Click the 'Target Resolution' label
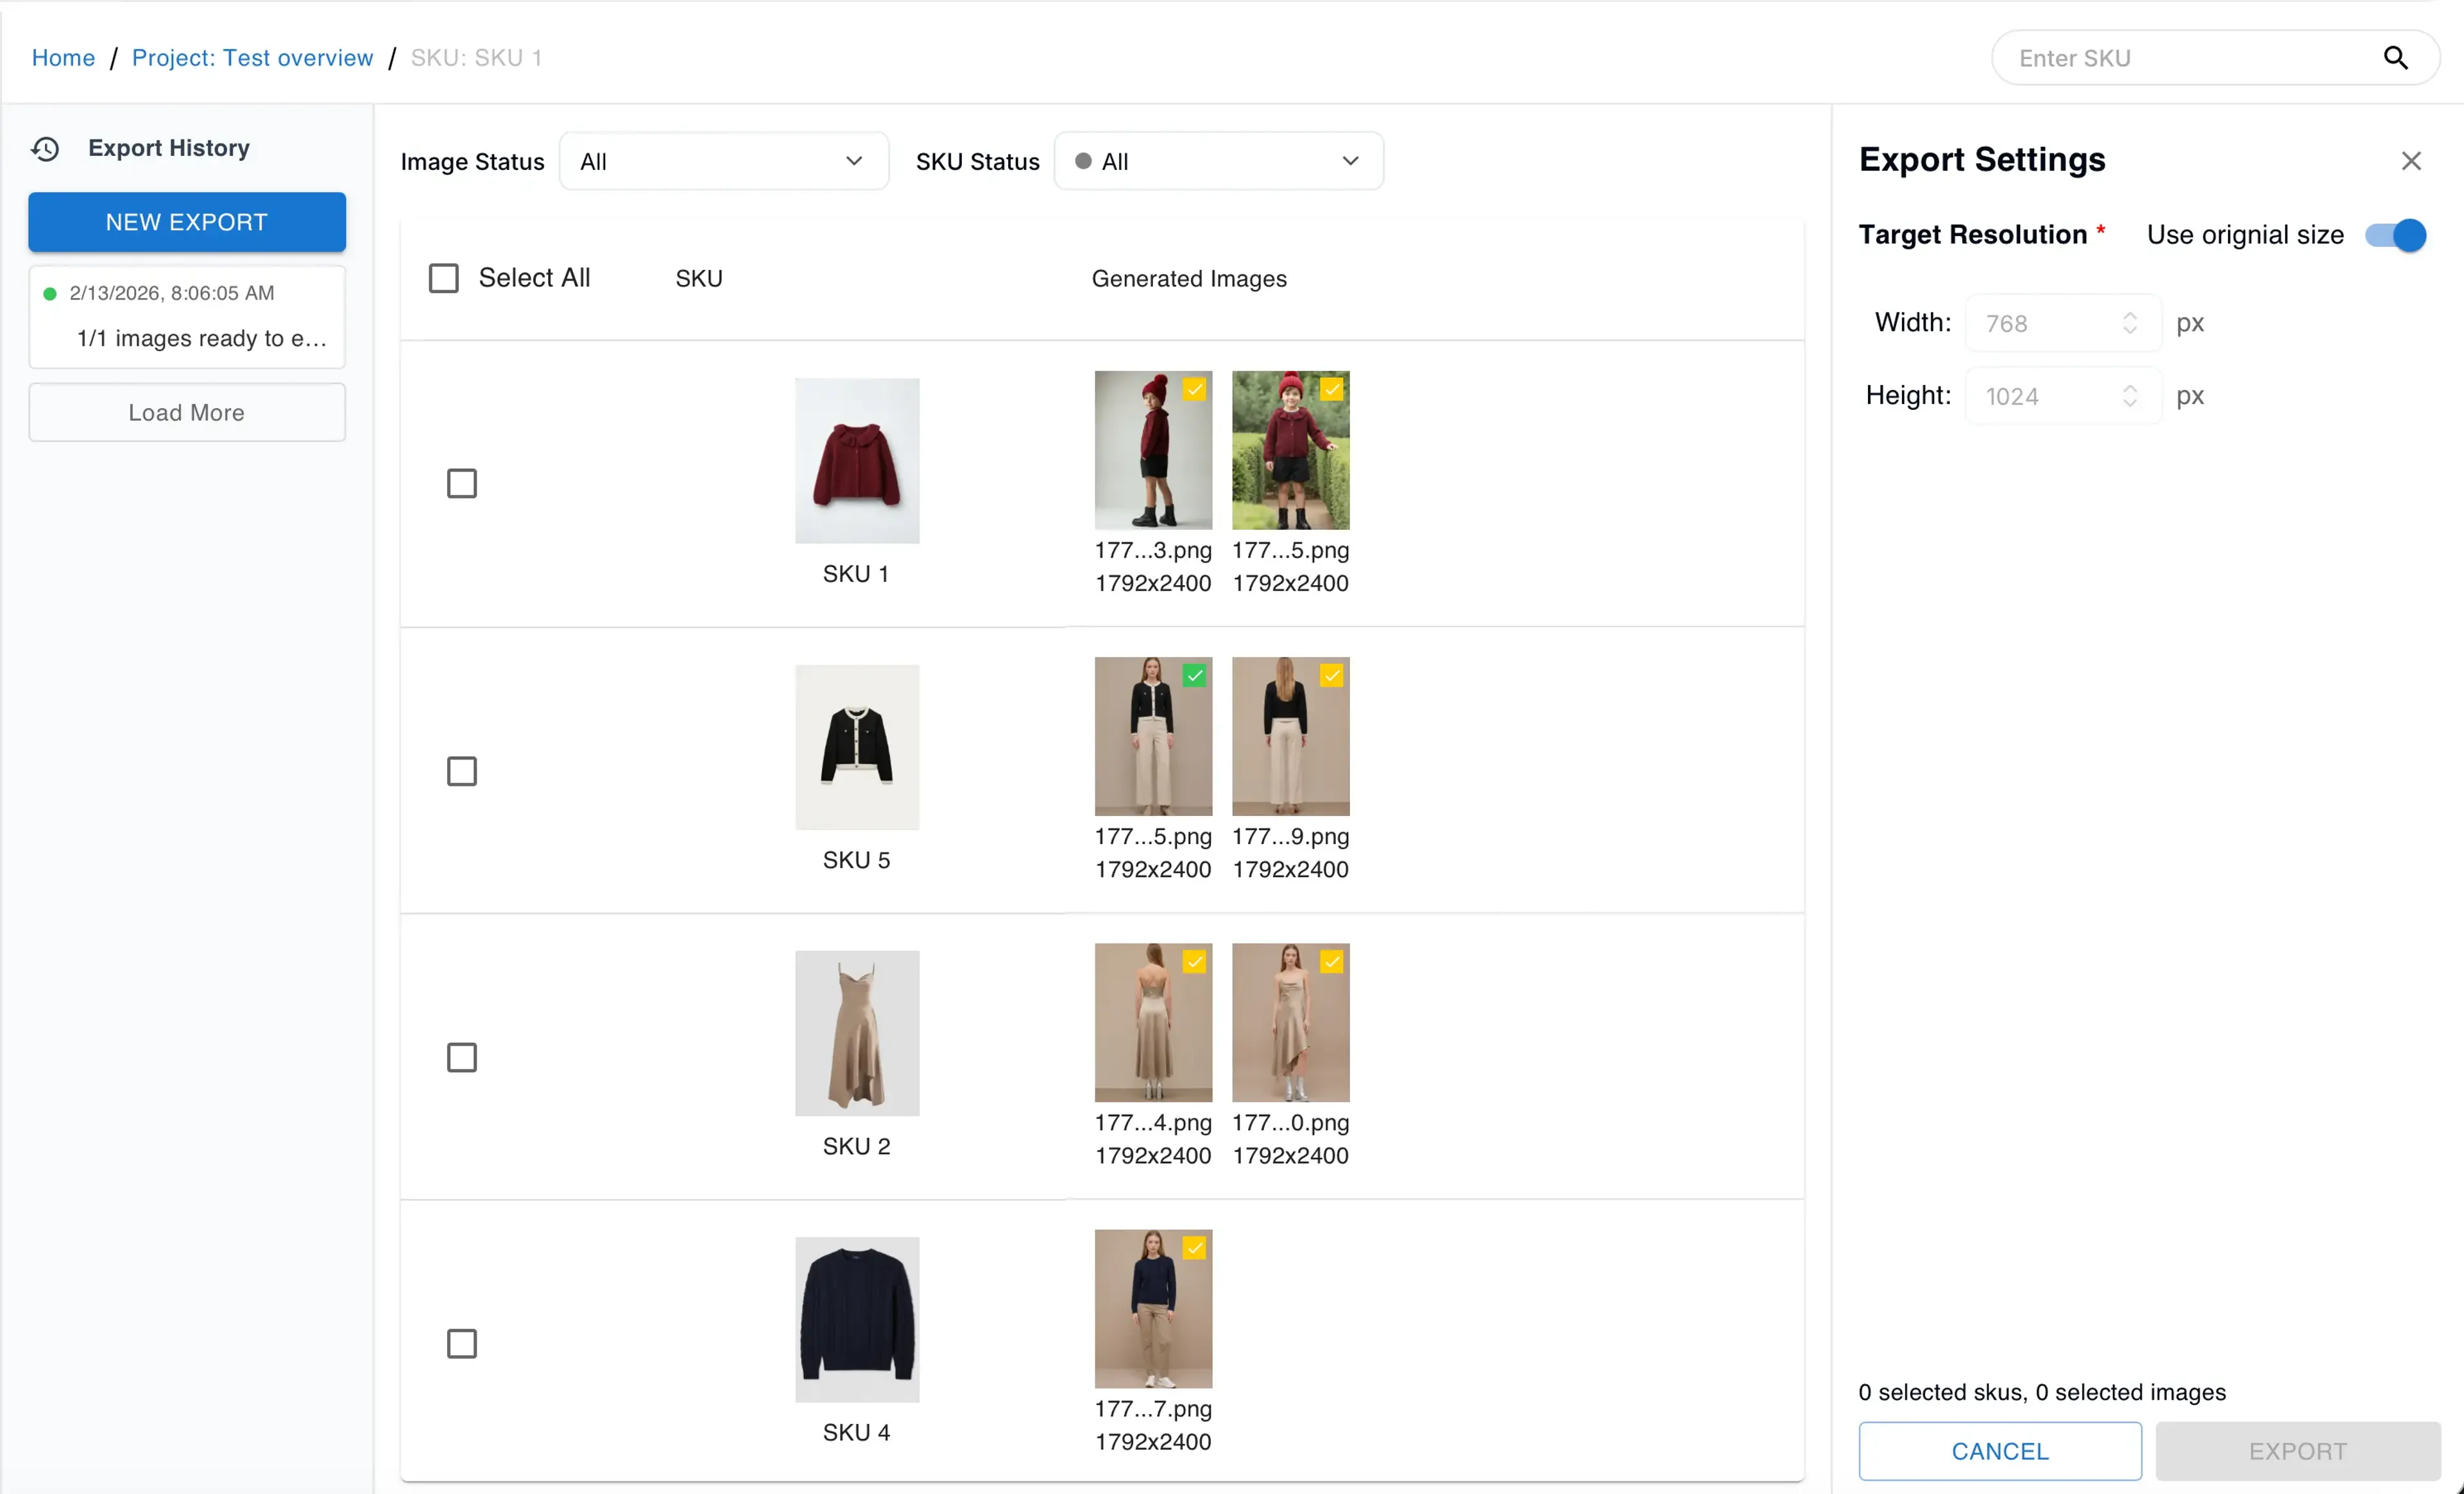 point(1972,235)
